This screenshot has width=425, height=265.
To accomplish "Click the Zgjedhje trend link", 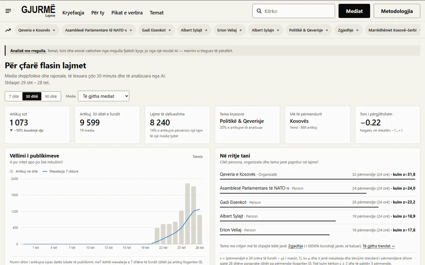I will (295, 246).
